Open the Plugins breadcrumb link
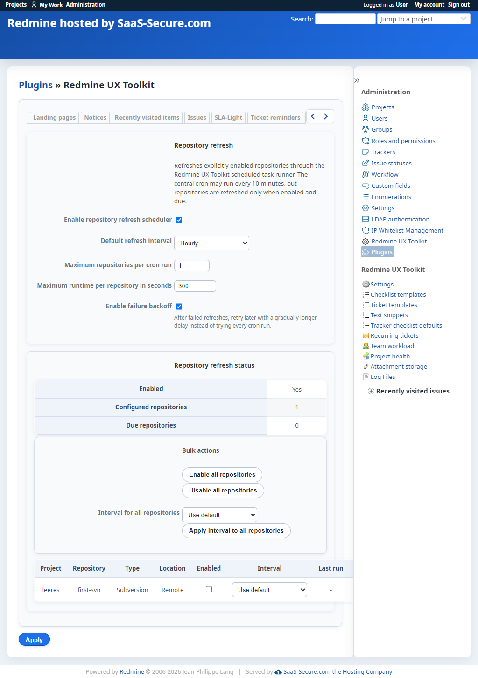478x678 pixels. [35, 85]
